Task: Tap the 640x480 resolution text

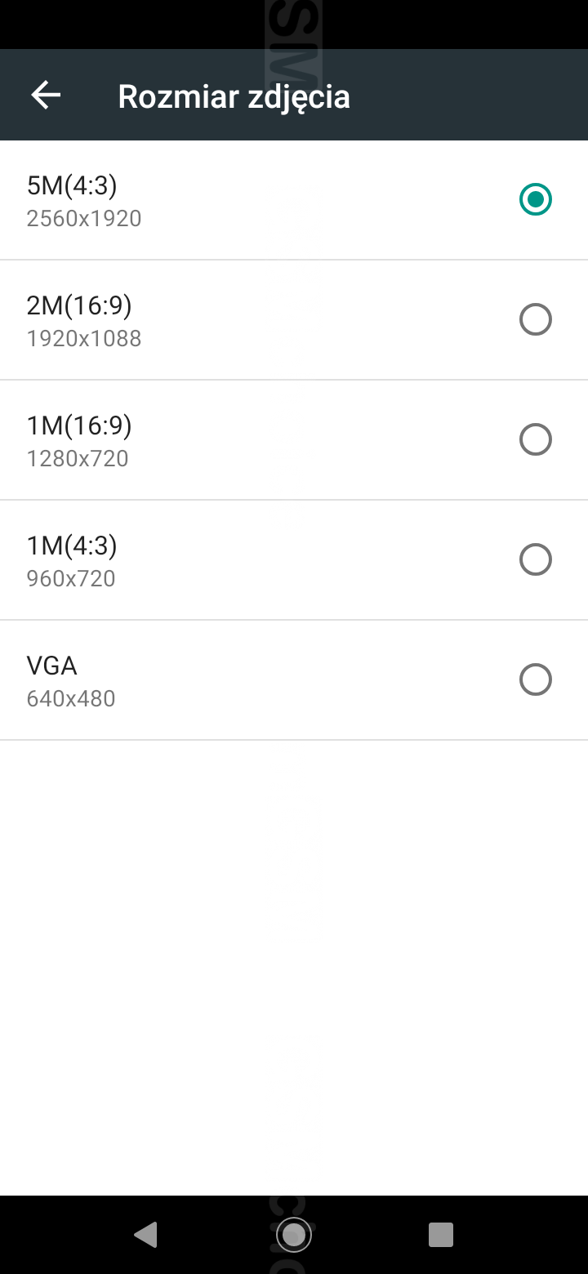Action: tap(71, 699)
